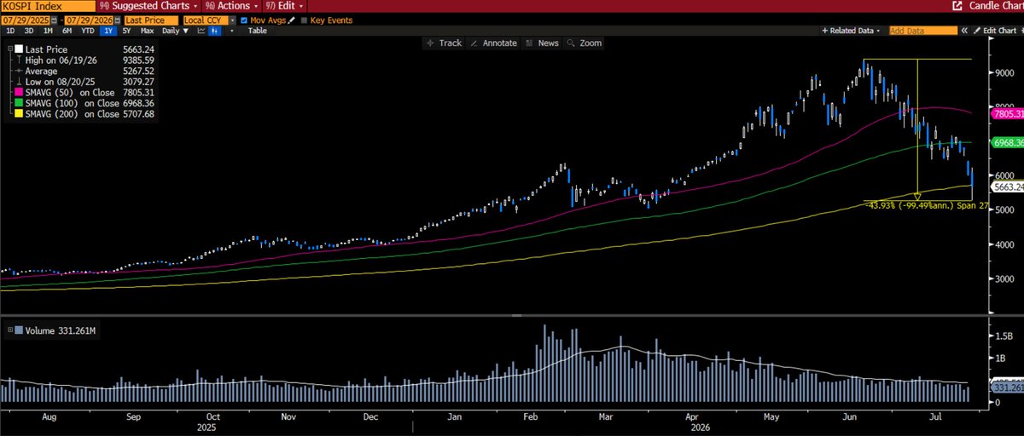Image resolution: width=1024 pixels, height=436 pixels.
Task: Activate the Zoom tool
Action: pyautogui.click(x=585, y=43)
